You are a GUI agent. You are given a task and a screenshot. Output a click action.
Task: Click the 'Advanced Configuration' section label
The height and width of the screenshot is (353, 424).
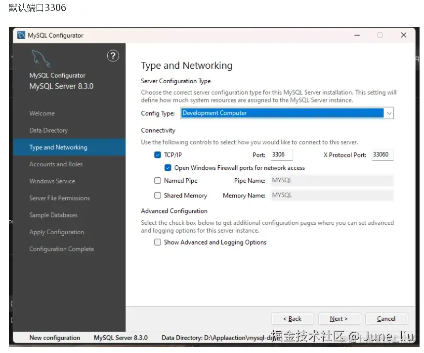click(x=174, y=211)
